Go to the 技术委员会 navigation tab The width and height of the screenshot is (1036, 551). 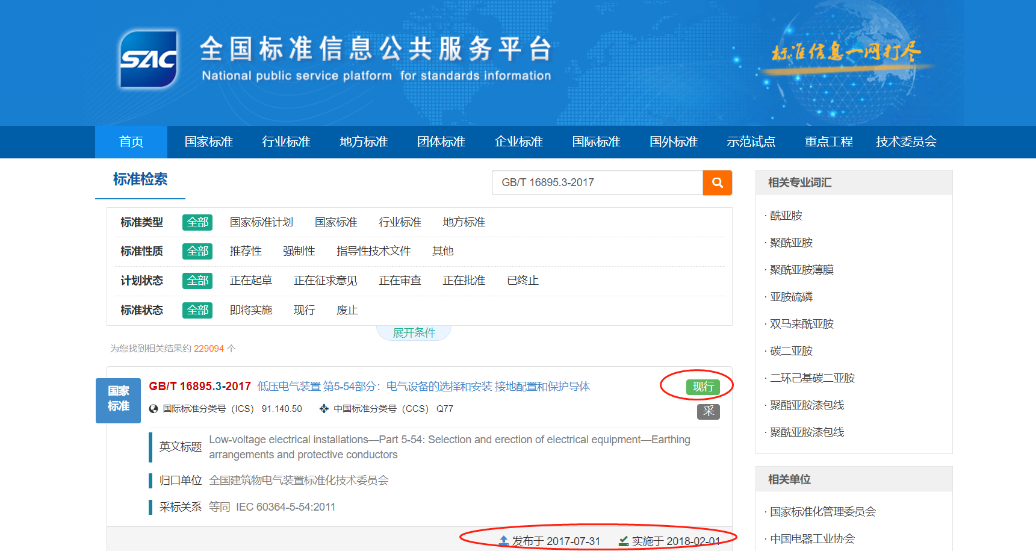click(x=906, y=142)
